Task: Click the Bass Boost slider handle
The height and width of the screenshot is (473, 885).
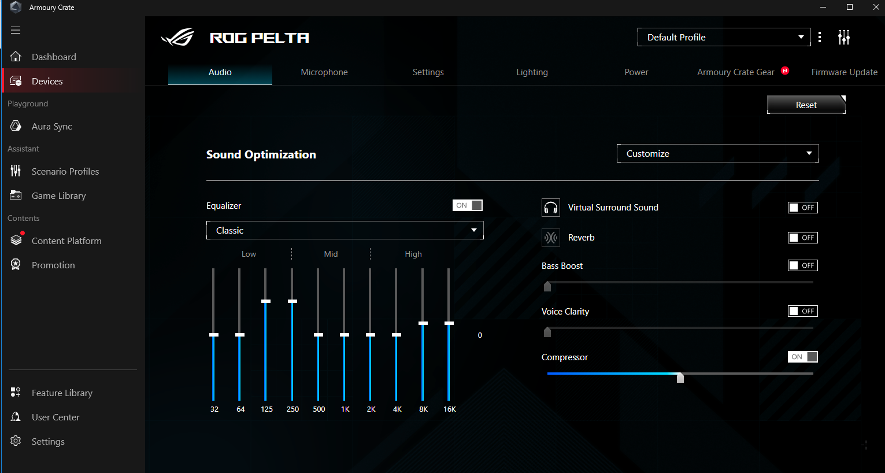Action: tap(547, 286)
